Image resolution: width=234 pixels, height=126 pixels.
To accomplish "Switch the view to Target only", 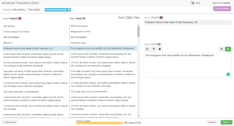I will (x=136, y=18).
